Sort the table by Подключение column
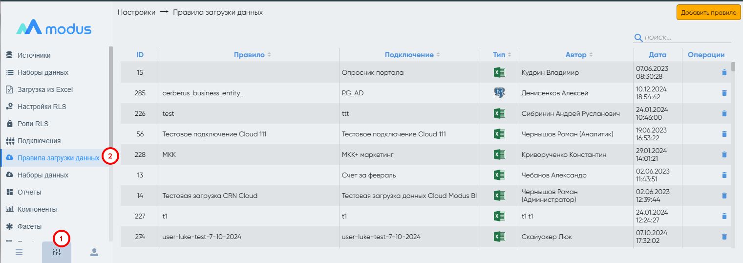This screenshot has height=263, width=743. 412,55
